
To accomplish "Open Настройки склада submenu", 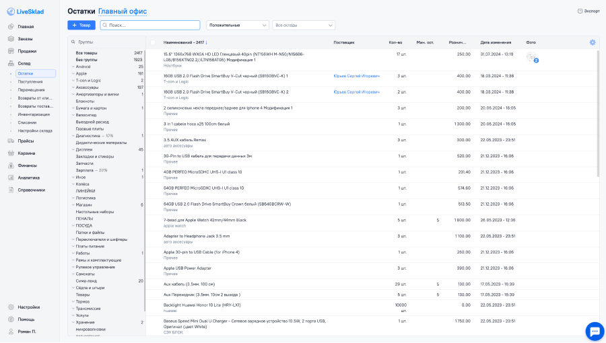I will tap(35, 130).
